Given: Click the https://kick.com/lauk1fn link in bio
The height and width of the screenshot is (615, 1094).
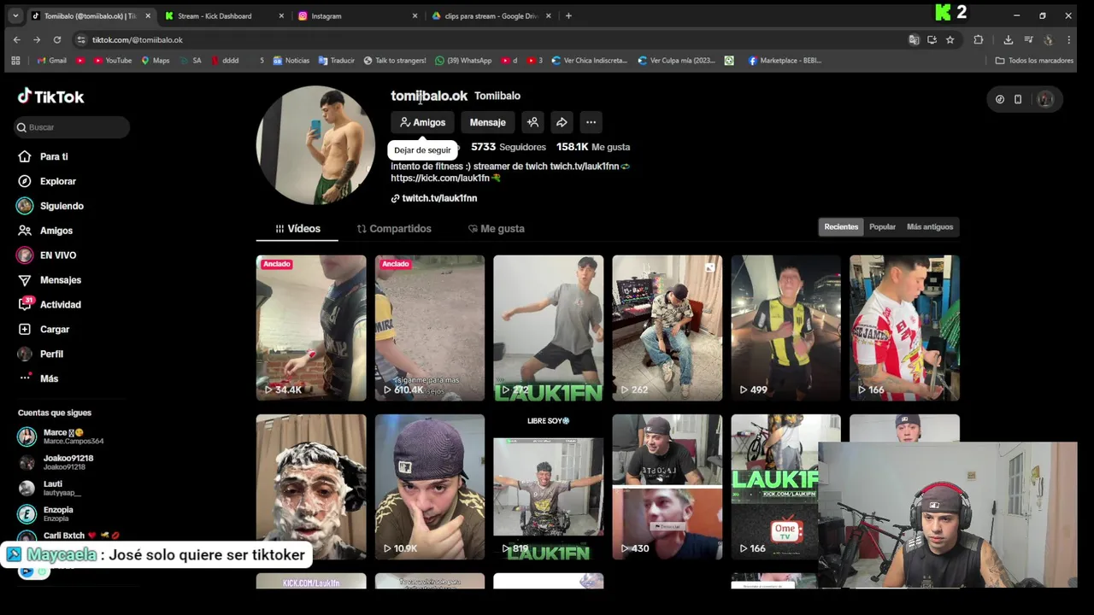Looking at the screenshot, I should pyautogui.click(x=440, y=178).
